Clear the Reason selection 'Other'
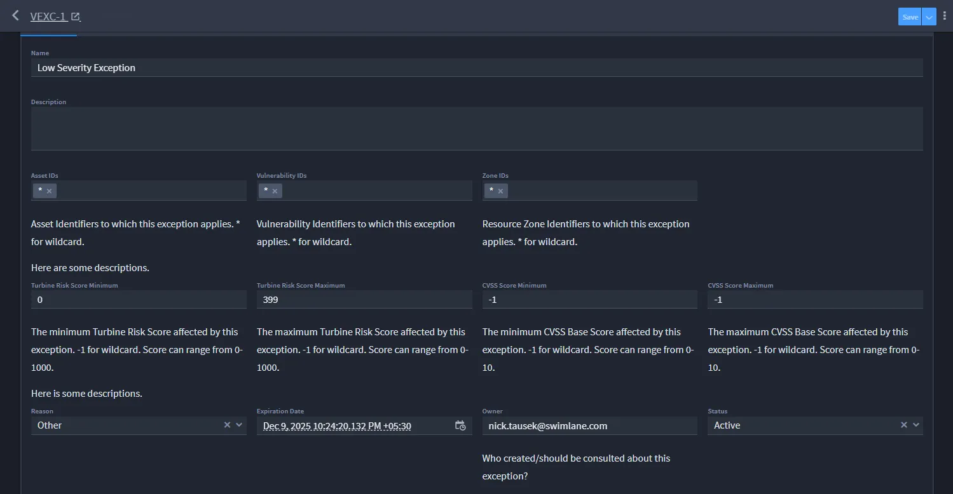Viewport: 953px width, 494px height. point(227,425)
